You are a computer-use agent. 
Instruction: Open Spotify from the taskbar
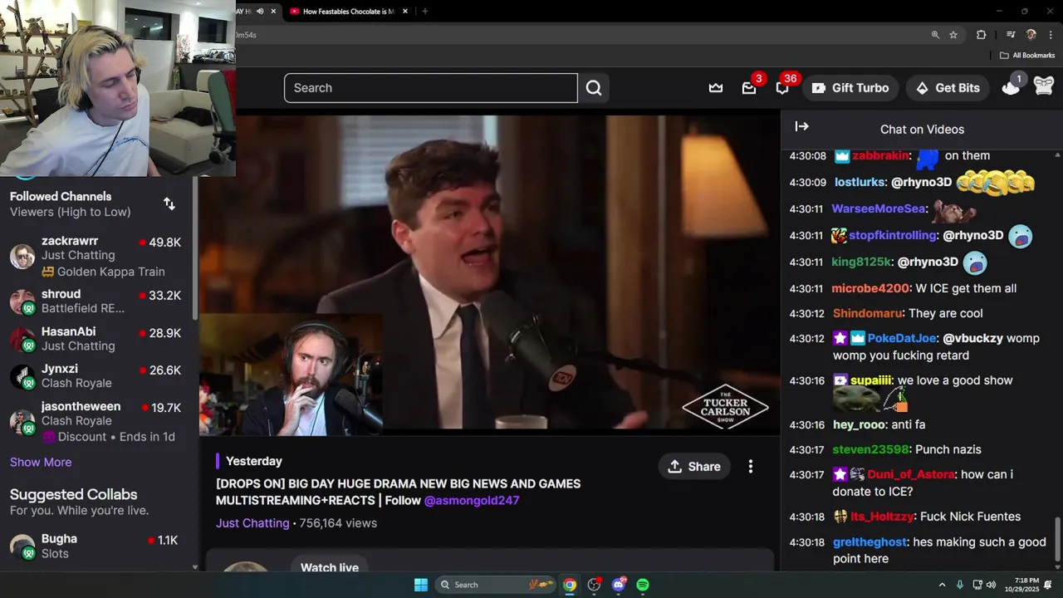point(643,585)
